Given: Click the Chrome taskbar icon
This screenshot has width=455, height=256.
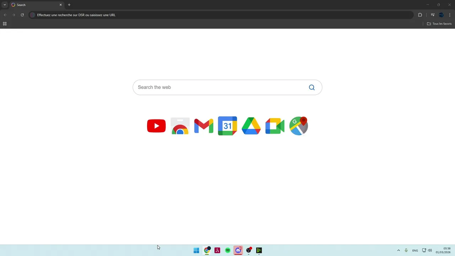Looking at the screenshot, I should (x=207, y=250).
